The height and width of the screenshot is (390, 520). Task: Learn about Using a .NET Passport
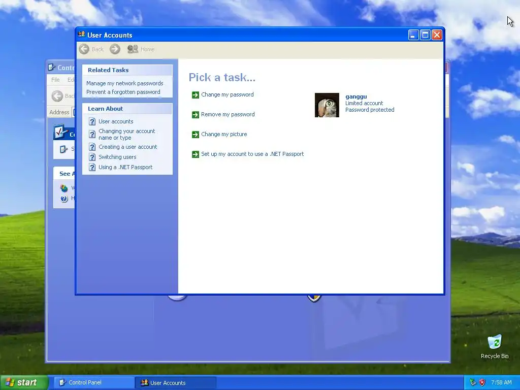pos(125,167)
